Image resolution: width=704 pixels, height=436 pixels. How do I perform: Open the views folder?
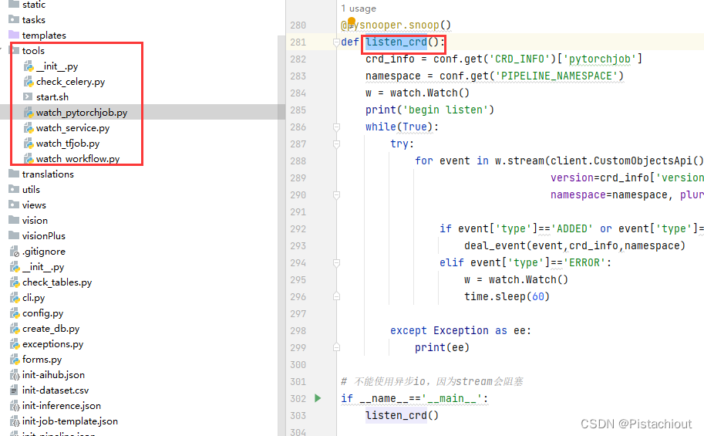34,205
